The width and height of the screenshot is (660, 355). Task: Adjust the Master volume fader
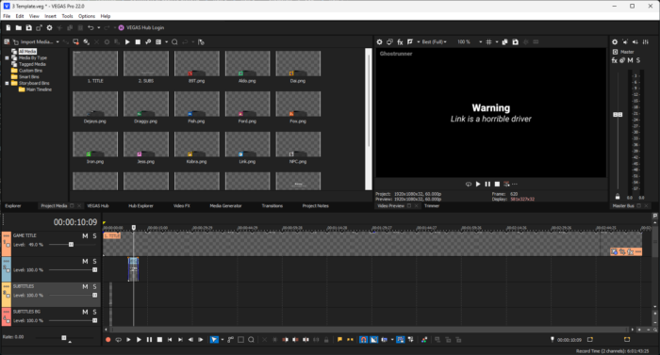click(x=618, y=114)
